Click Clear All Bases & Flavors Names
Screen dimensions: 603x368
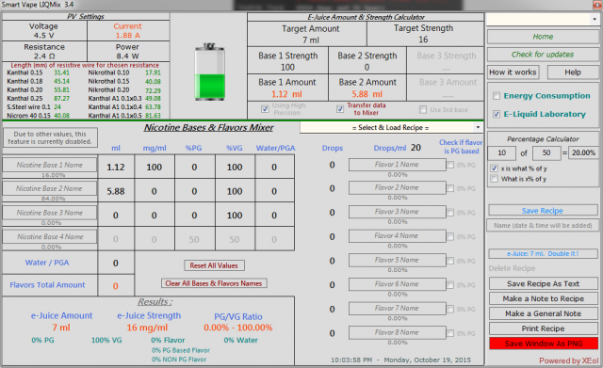214,283
